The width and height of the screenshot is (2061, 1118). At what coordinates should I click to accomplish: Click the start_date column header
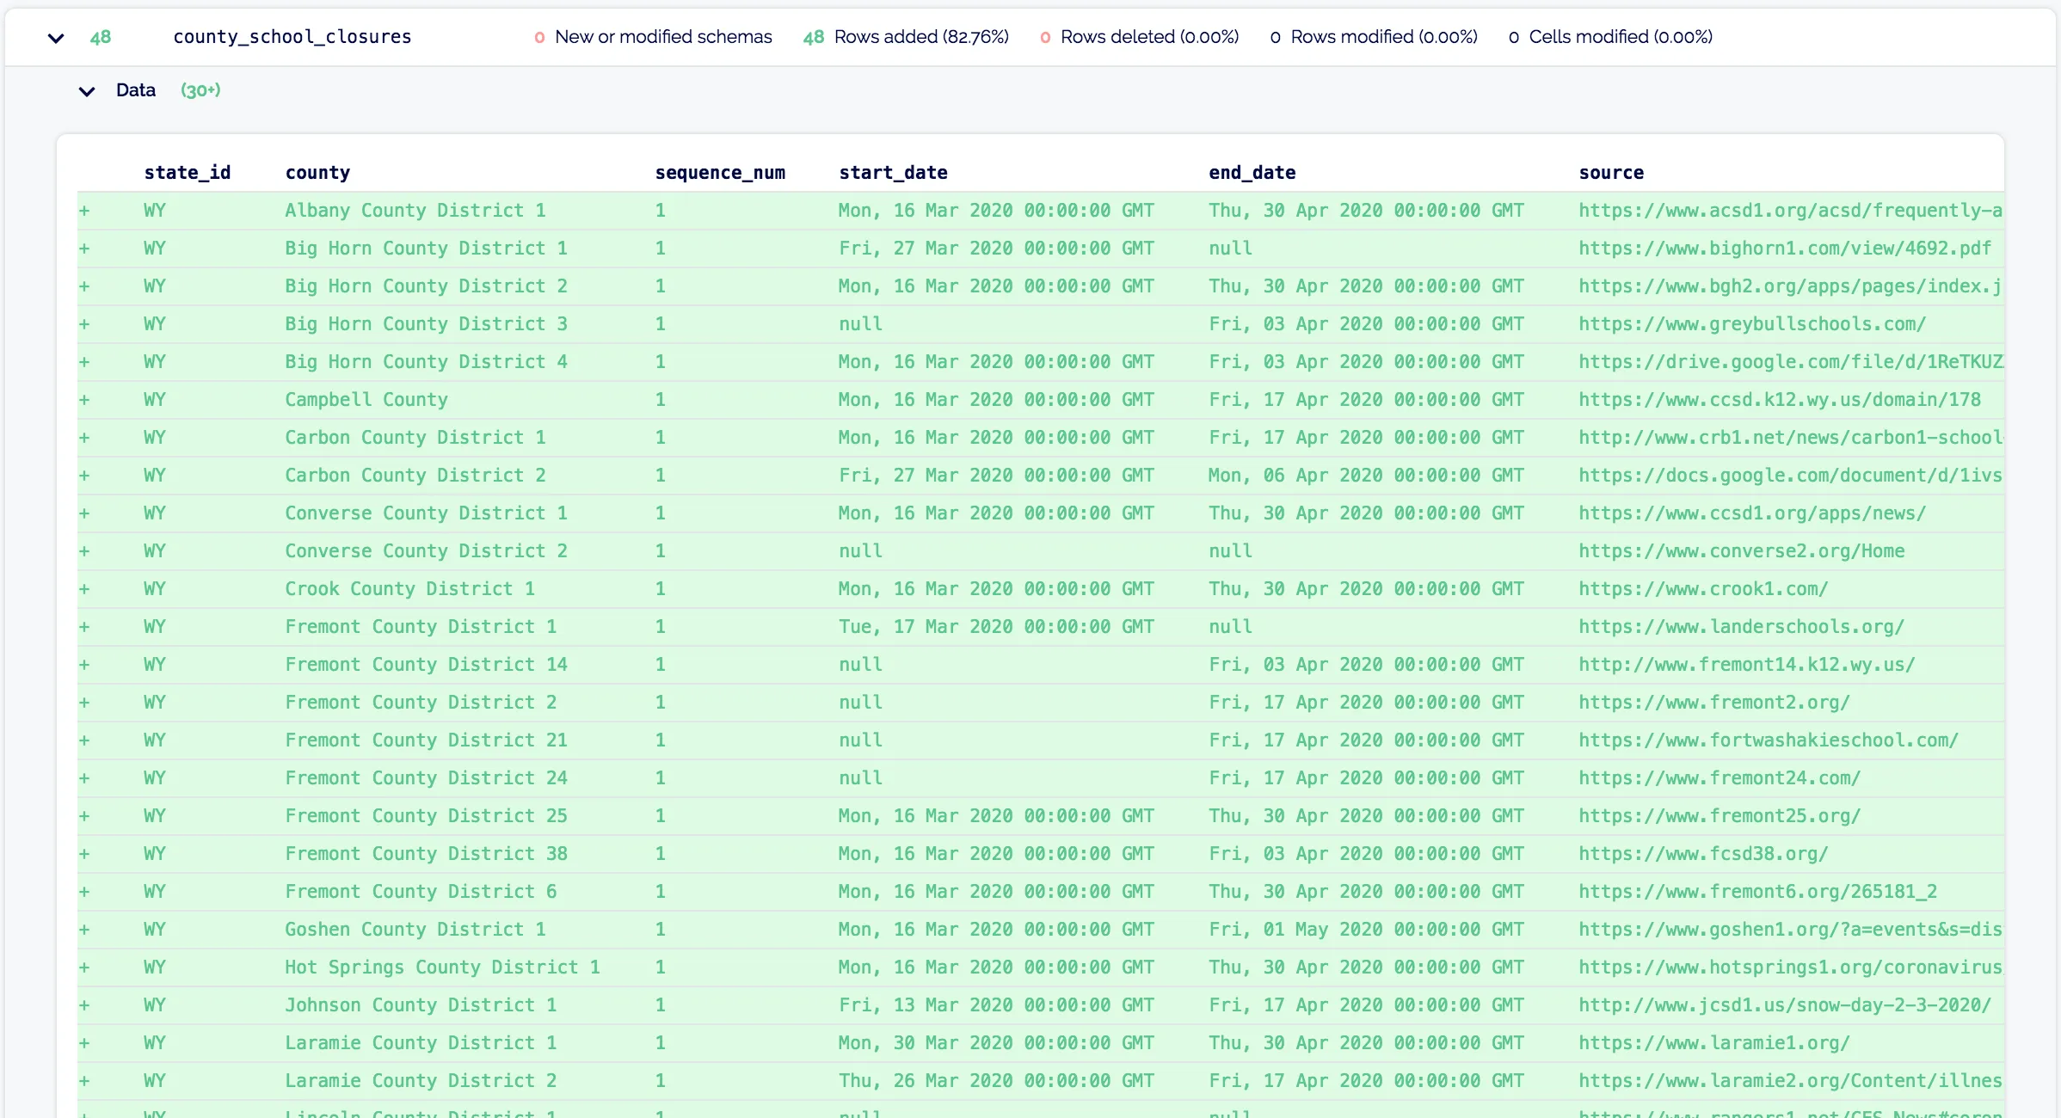893,173
